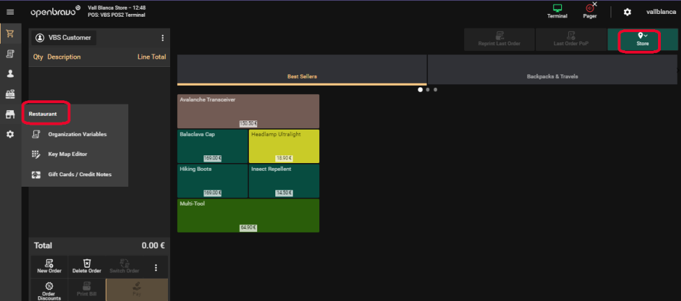Click the store front sidebar icon
The image size is (681, 301).
pos(10,114)
